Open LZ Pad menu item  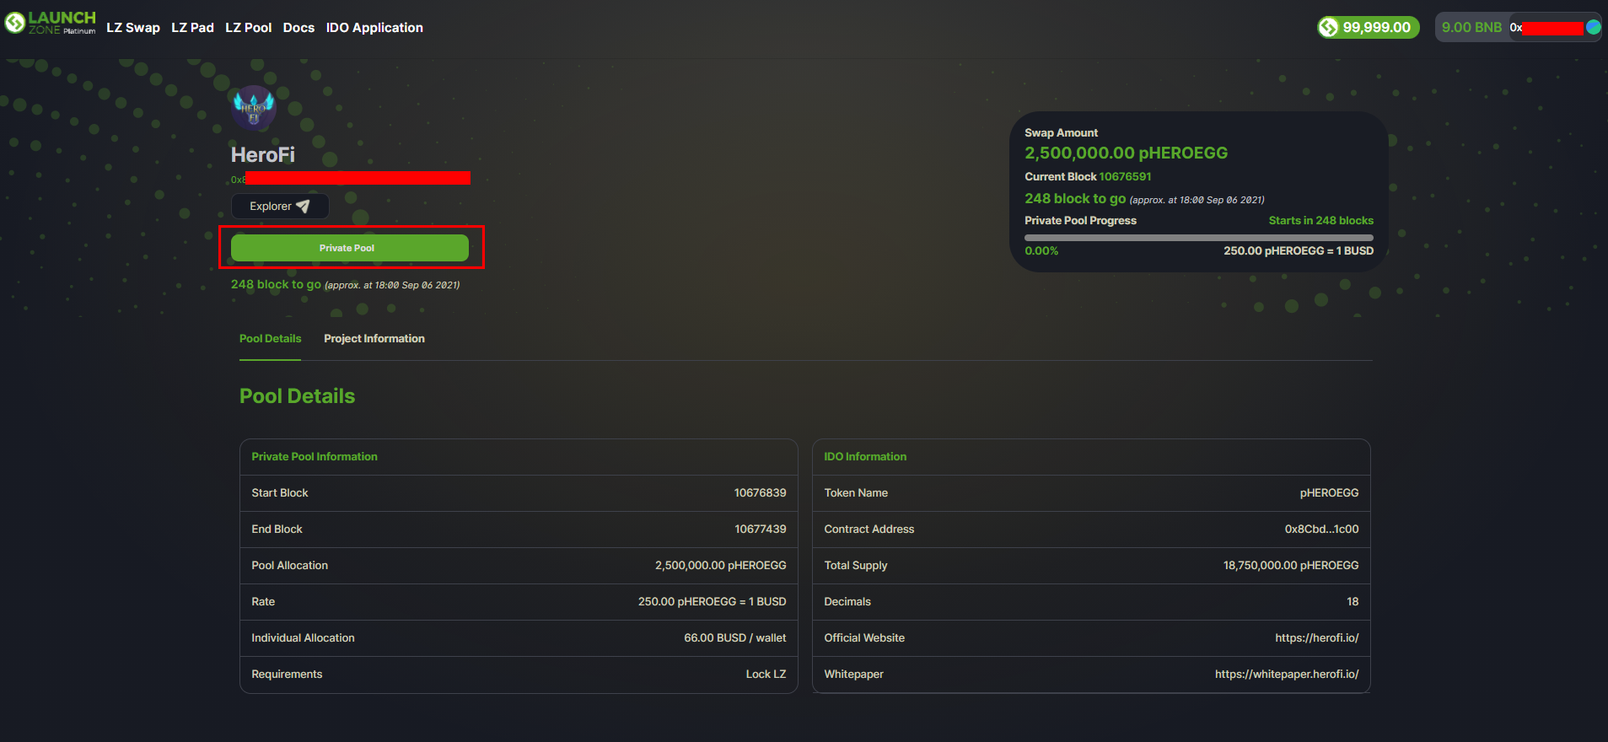click(192, 27)
